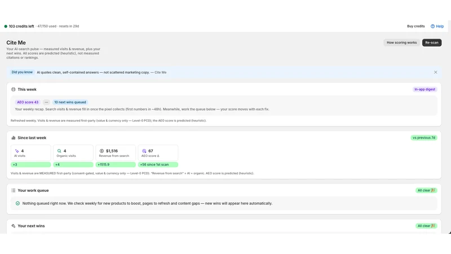Click the +56 since 1st scan bar
Viewport: 451px width, 254px height.
point(158,164)
